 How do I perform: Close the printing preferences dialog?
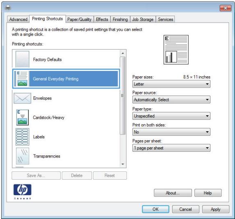point(225,8)
